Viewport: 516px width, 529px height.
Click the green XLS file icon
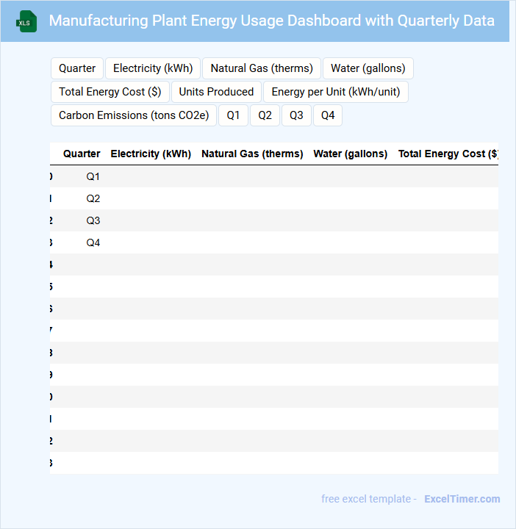pos(26,21)
